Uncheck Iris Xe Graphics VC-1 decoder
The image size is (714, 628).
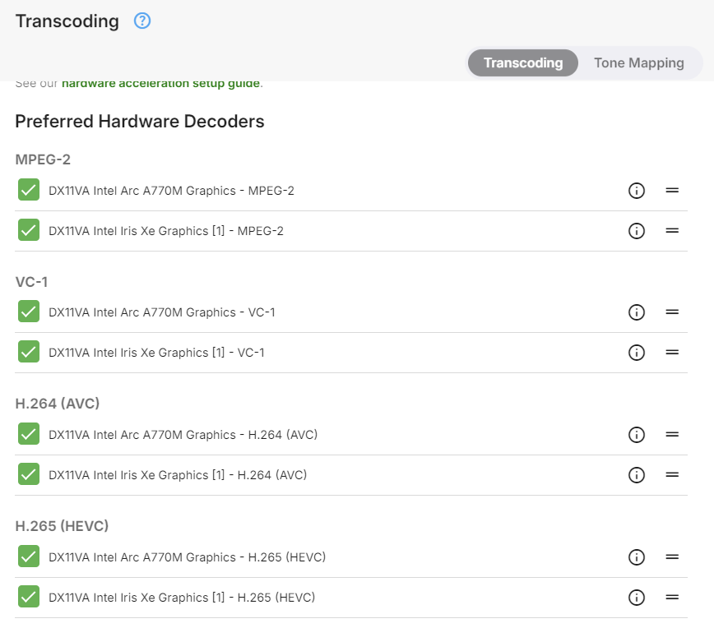click(x=29, y=353)
